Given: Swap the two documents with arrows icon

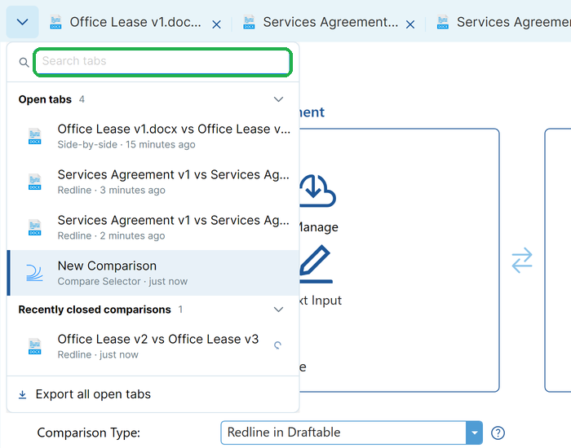Looking at the screenshot, I should 522,261.
